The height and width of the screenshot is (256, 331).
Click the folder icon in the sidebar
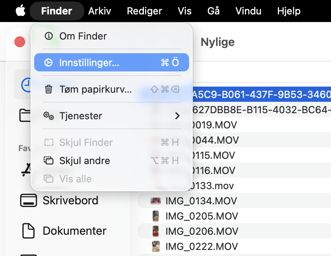25,115
